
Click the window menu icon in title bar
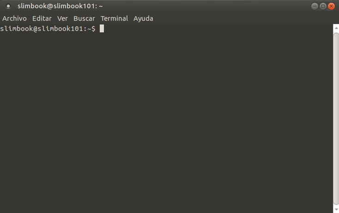point(8,6)
